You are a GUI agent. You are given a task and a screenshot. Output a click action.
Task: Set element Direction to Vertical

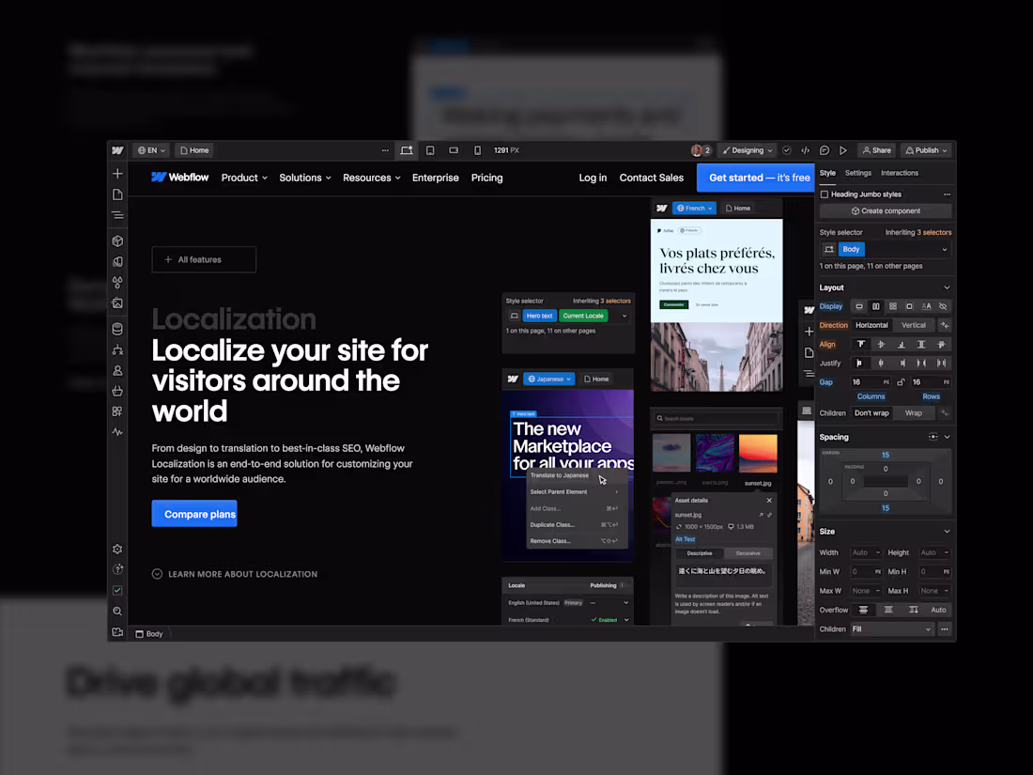point(915,325)
